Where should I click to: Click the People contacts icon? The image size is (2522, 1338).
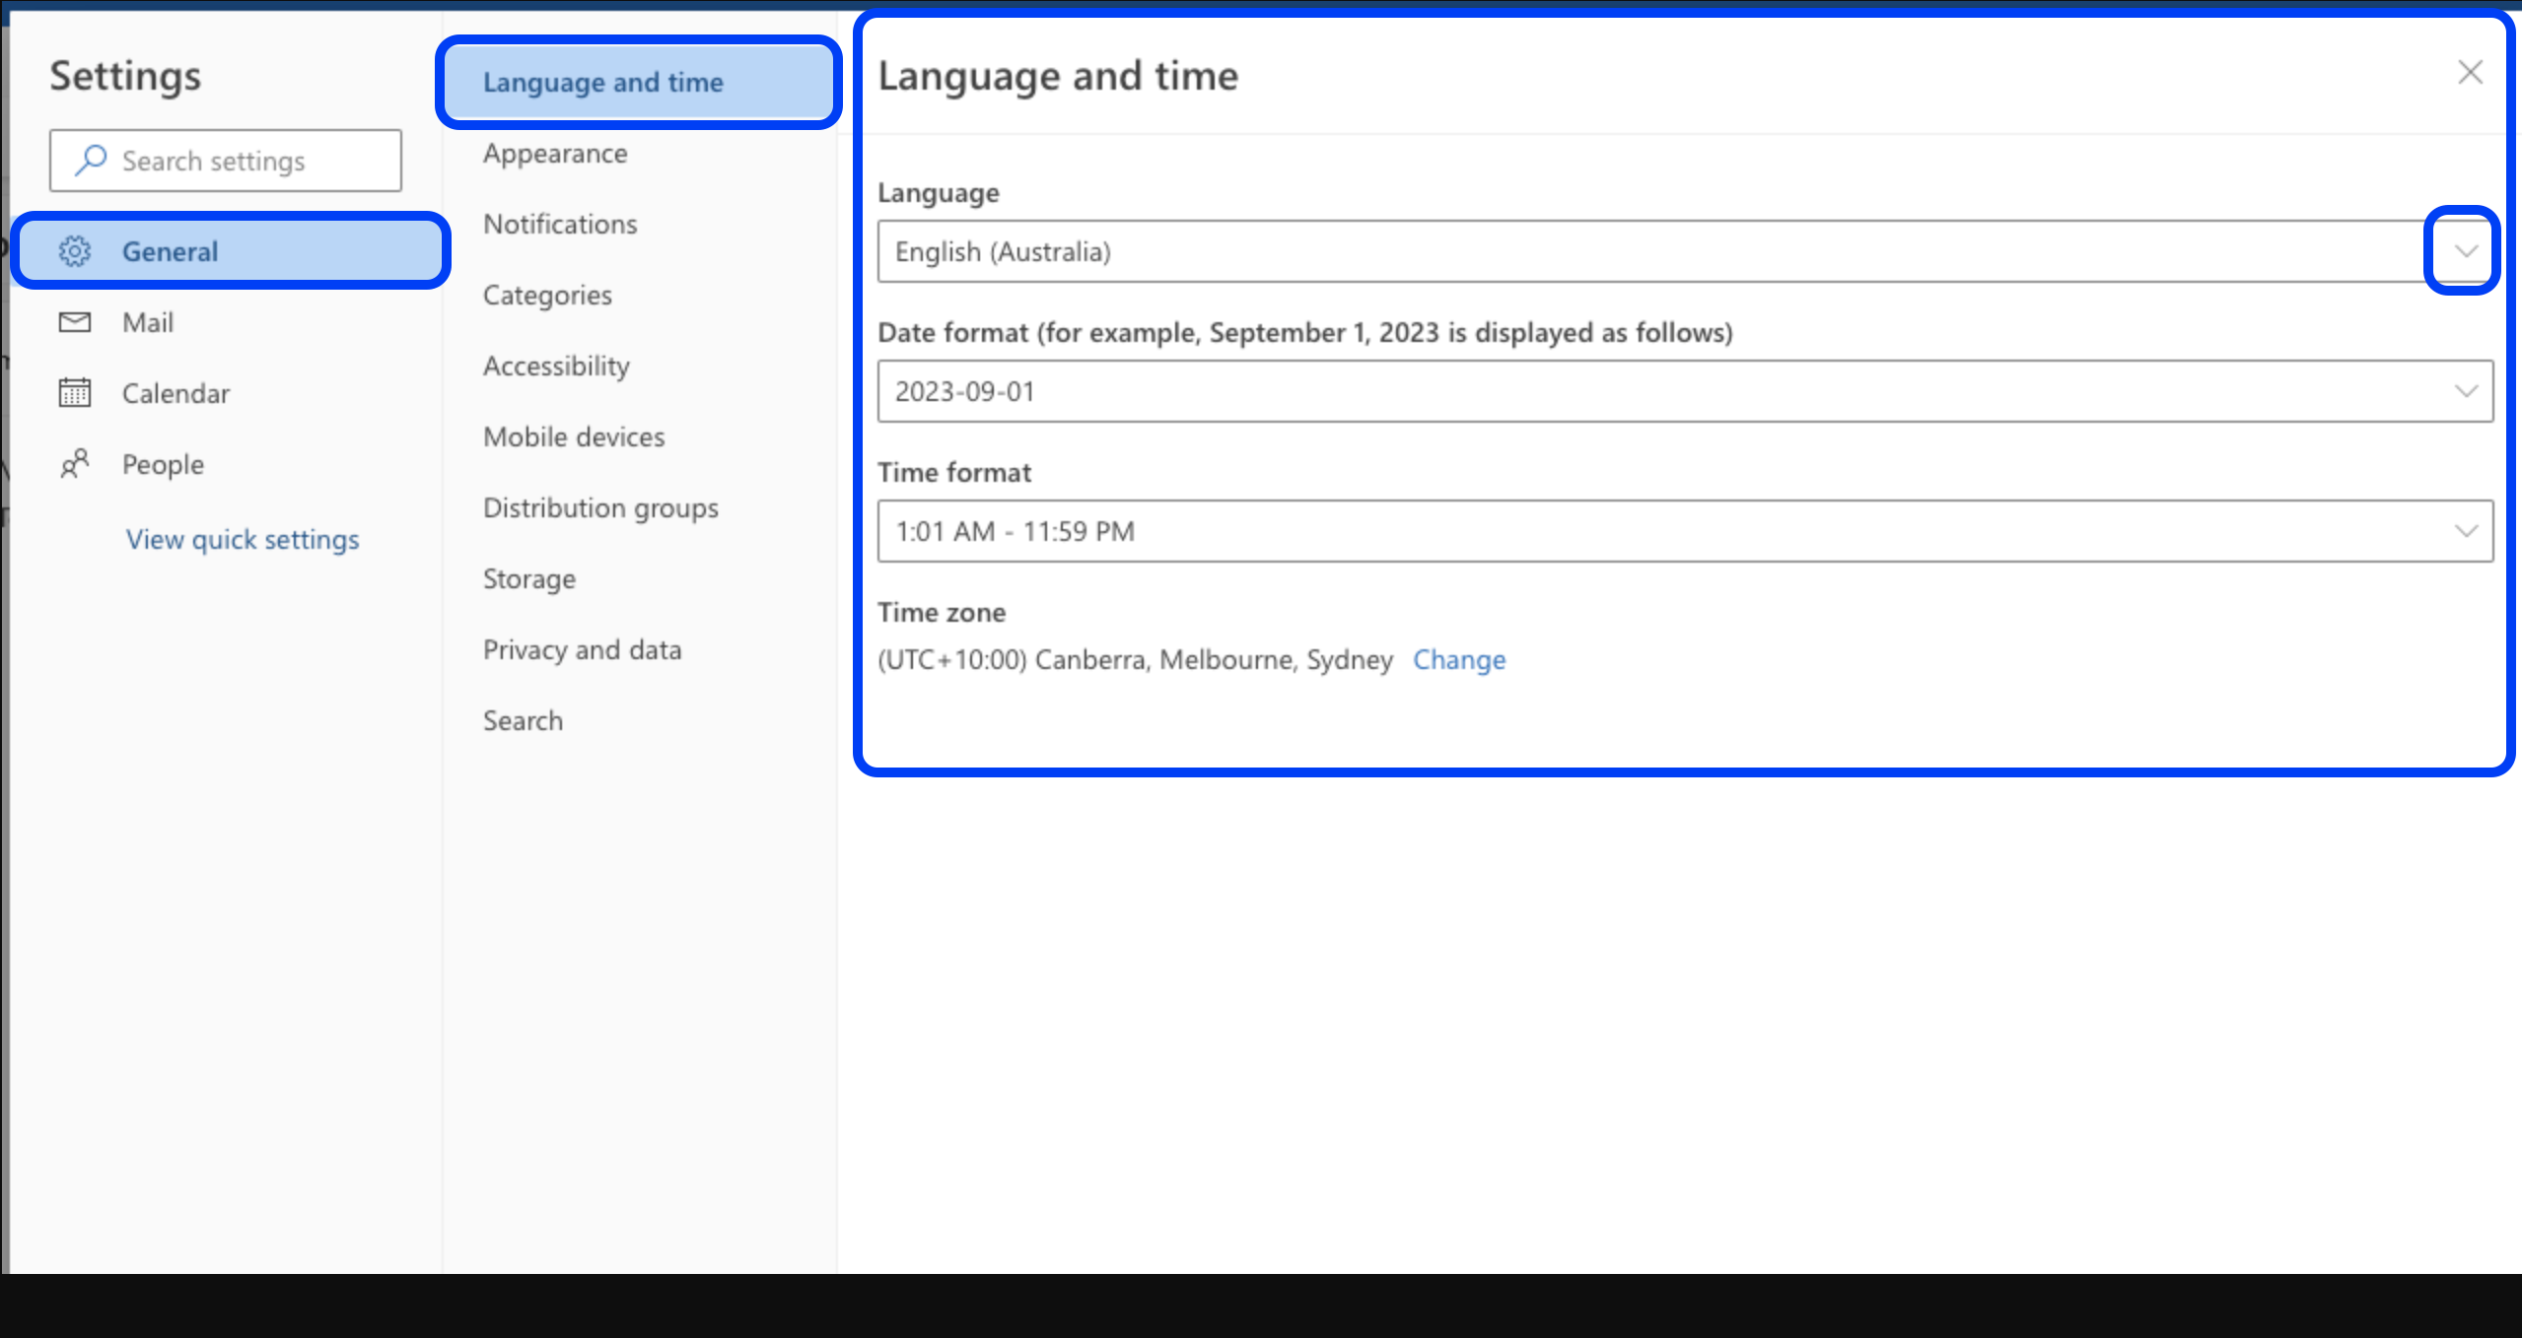click(75, 464)
